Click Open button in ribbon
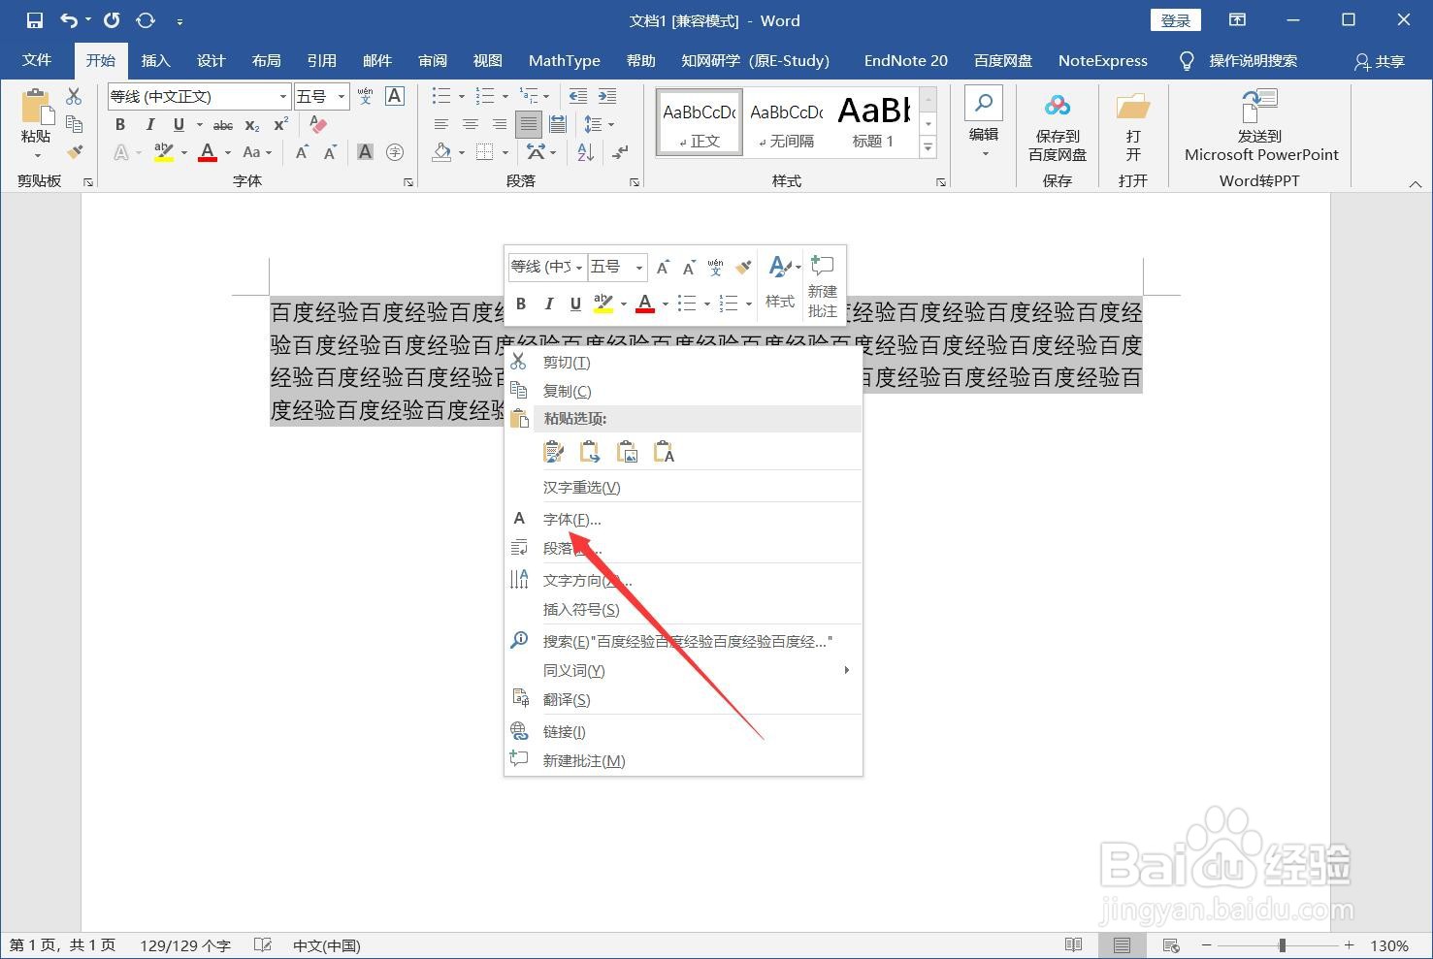Image resolution: width=1433 pixels, height=959 pixels. 1133,127
